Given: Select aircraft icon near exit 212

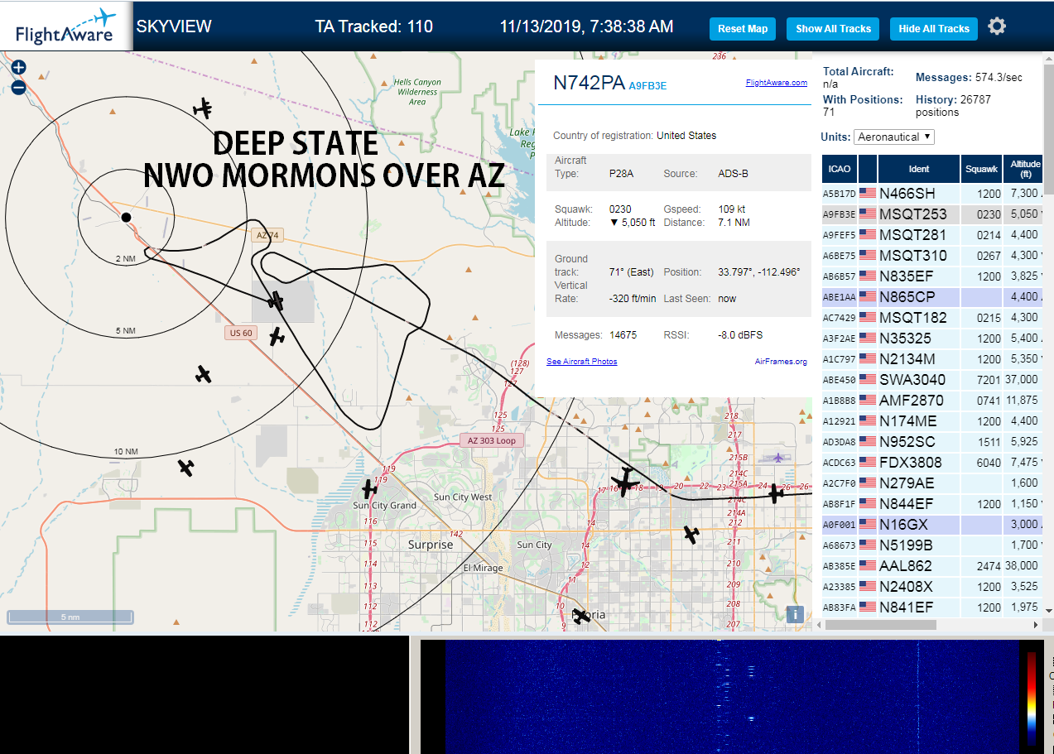Looking at the screenshot, I should point(691,535).
